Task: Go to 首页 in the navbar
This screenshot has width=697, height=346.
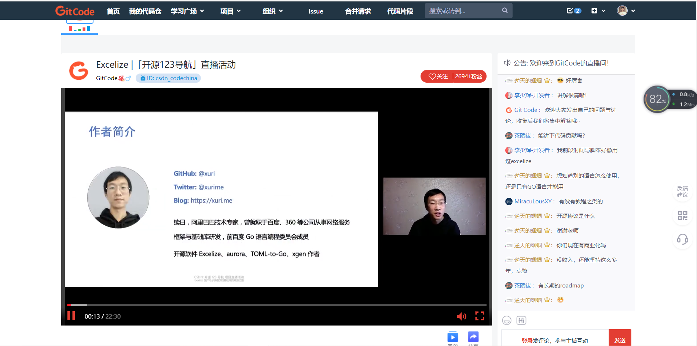Action: [x=113, y=11]
